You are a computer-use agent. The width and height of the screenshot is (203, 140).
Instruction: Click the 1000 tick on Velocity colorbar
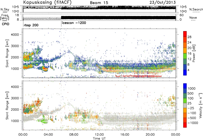(192, 88)
